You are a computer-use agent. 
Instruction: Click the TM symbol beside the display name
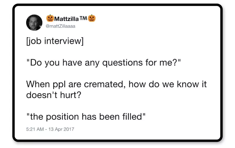[x=83, y=18]
